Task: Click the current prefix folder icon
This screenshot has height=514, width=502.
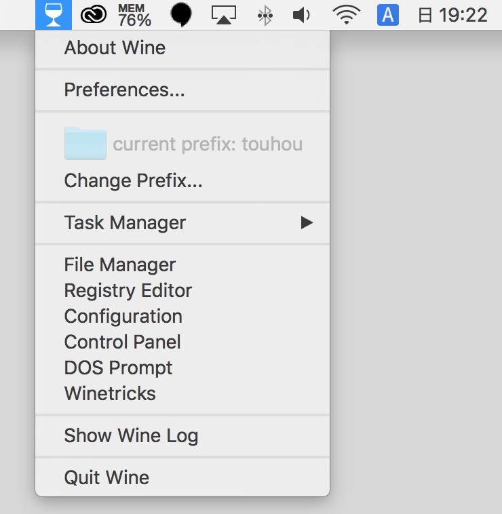Action: [x=85, y=143]
